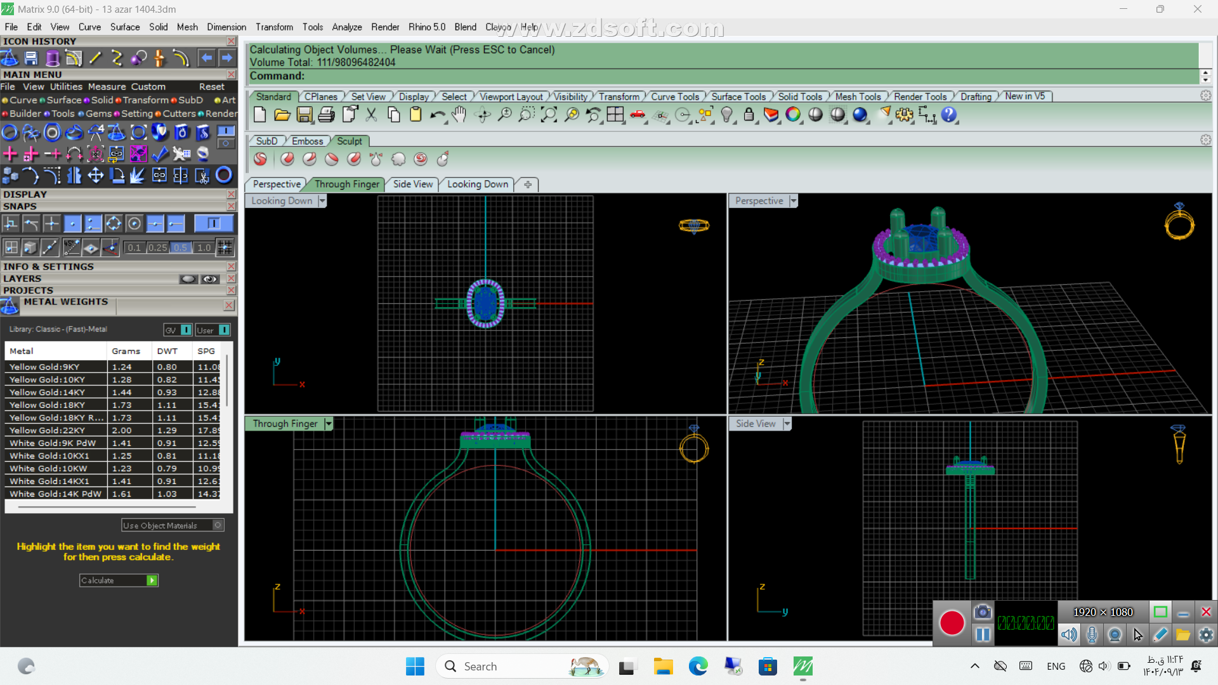1218x685 pixels.
Task: Expand the Side View viewport menu arrow
Action: coord(787,424)
